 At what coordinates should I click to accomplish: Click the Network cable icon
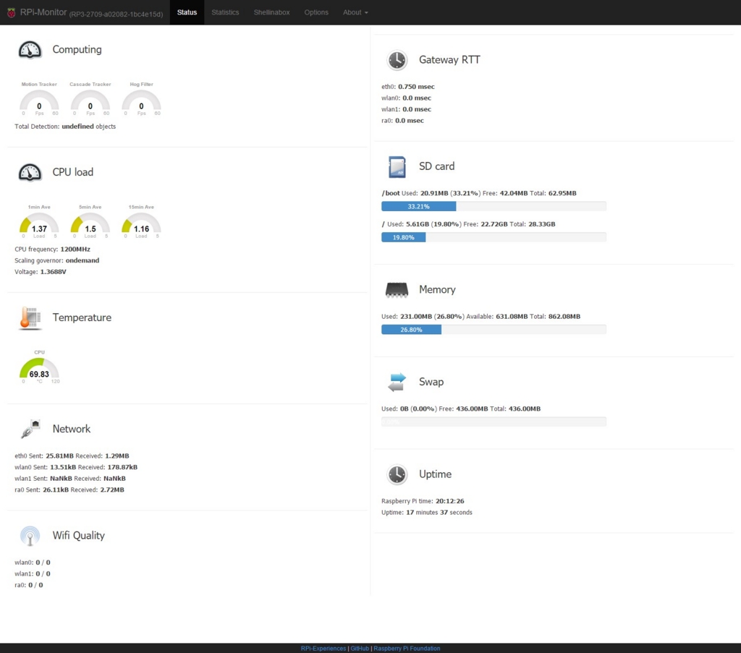pyautogui.click(x=30, y=429)
